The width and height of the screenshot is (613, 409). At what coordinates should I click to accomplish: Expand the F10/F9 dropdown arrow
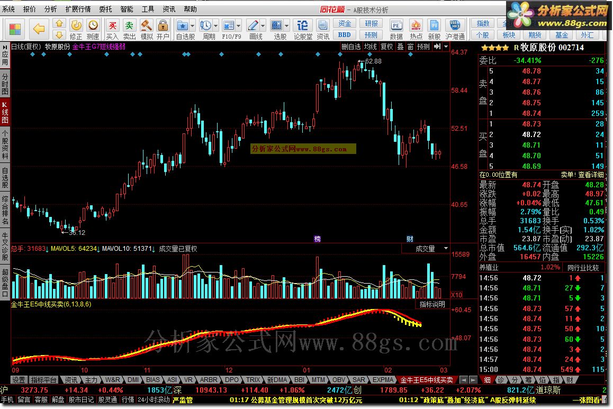[x=238, y=26]
